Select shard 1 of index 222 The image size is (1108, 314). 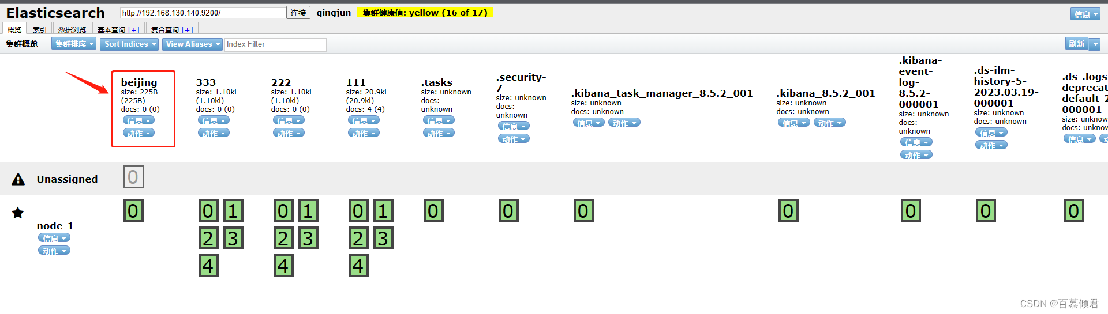coord(308,211)
